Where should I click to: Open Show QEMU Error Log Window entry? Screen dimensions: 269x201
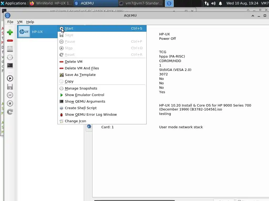pos(102,115)
